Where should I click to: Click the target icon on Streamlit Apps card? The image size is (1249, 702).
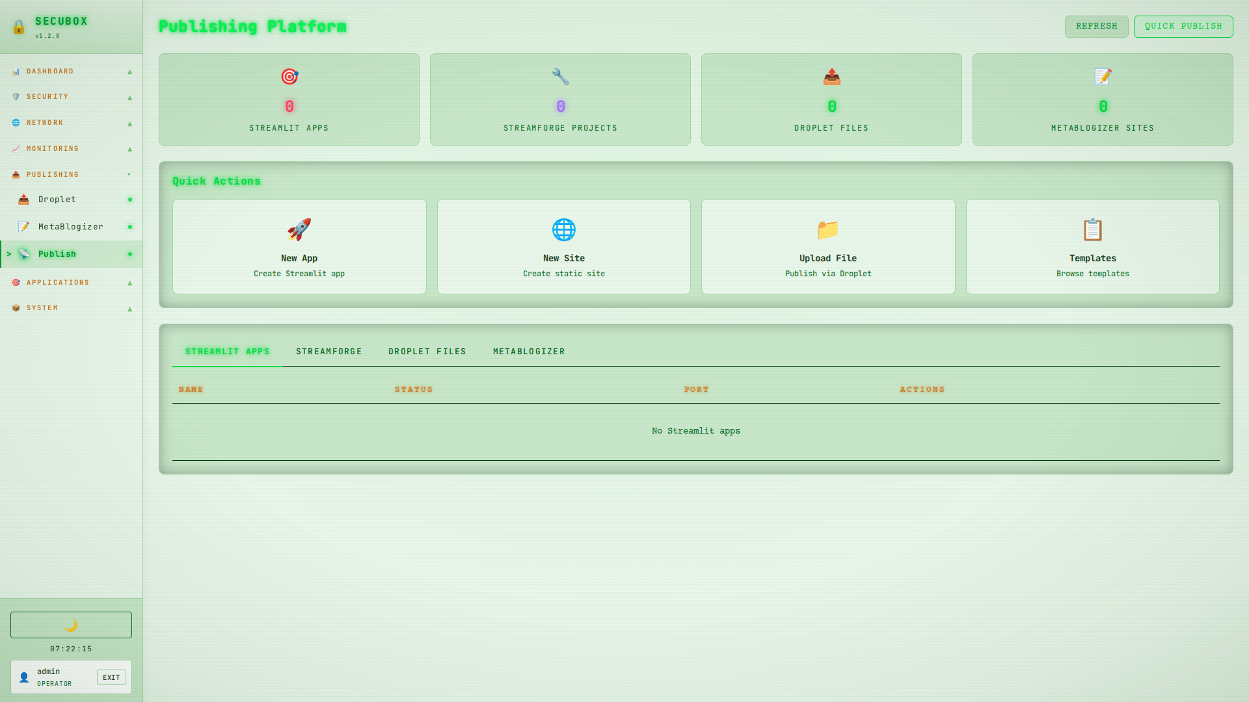pyautogui.click(x=289, y=76)
